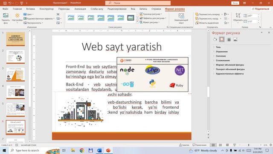Screen dimensions: 273x154
Task: Click the Remove Background (Удалить фон) icon
Action: click(x=6, y=15)
